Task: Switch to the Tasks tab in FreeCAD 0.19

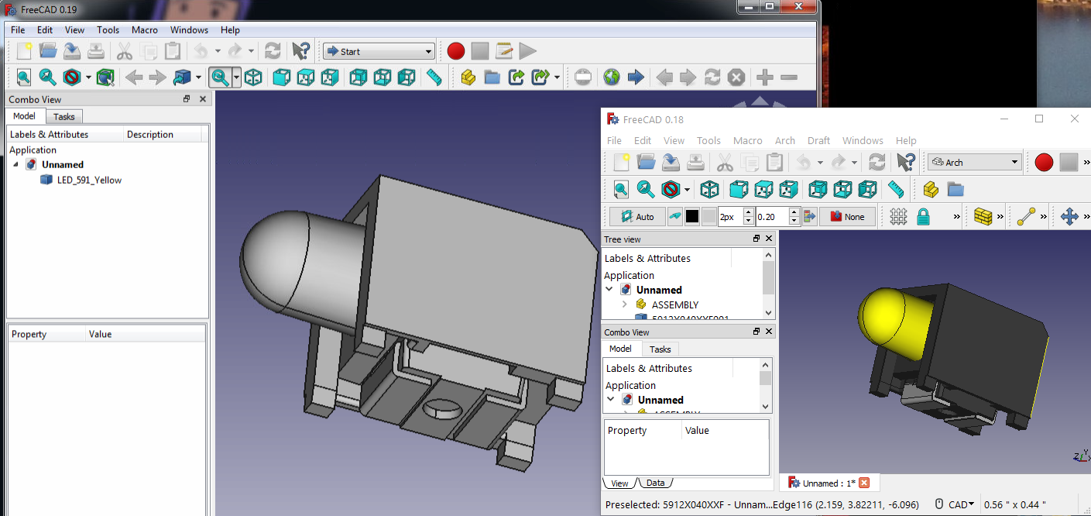Action: pos(64,116)
